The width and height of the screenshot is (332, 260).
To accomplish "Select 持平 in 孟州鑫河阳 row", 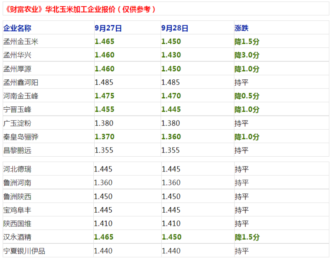I will (x=242, y=82).
